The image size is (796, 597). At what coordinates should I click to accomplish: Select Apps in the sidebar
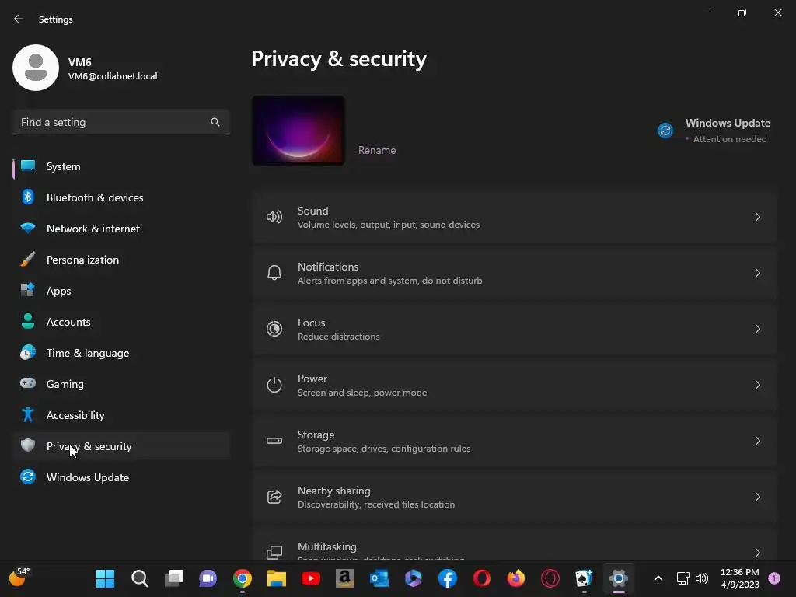pyautogui.click(x=121, y=291)
